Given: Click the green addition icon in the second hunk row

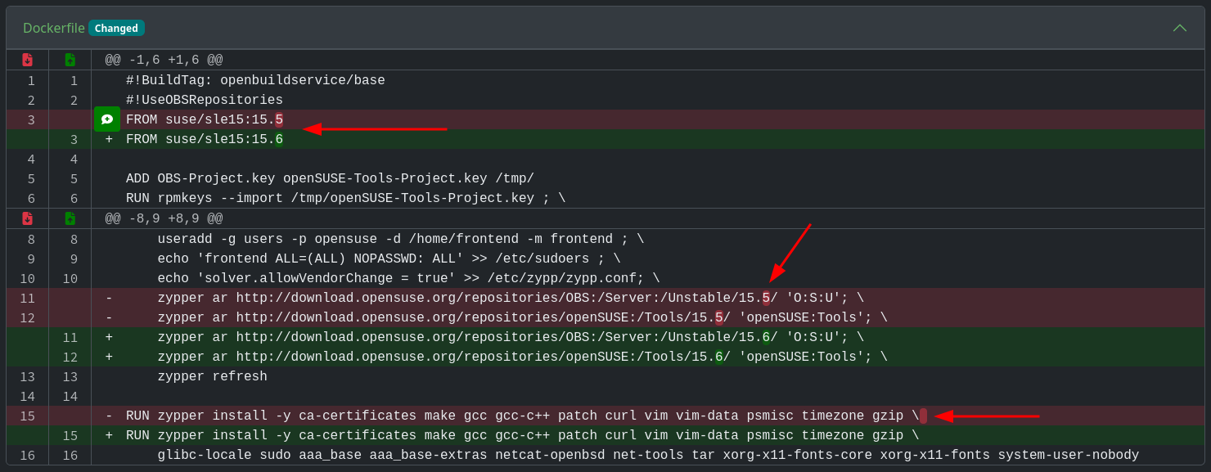Looking at the screenshot, I should (70, 218).
